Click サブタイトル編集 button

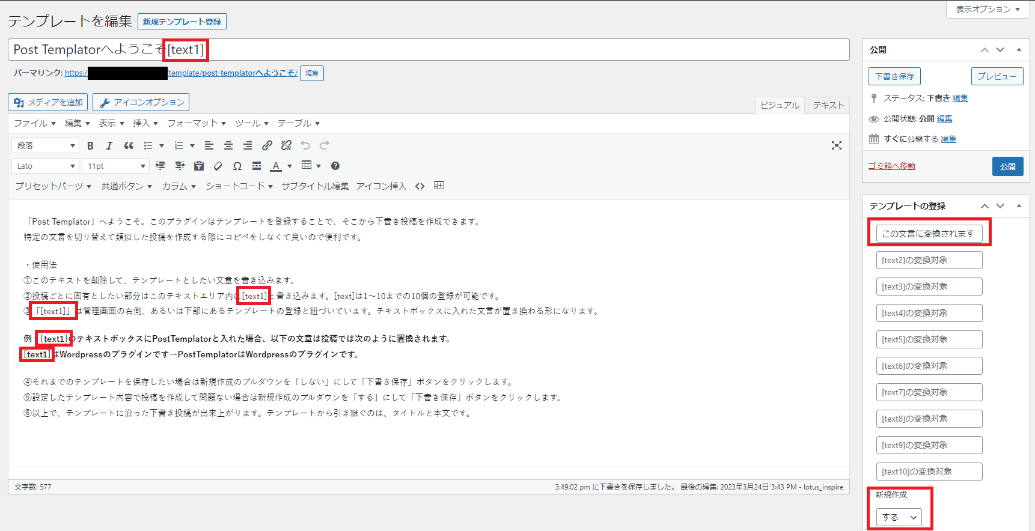coord(315,186)
